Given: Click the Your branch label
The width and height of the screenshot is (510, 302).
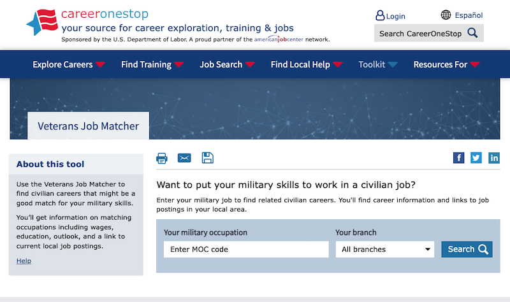Looking at the screenshot, I should (x=356, y=233).
